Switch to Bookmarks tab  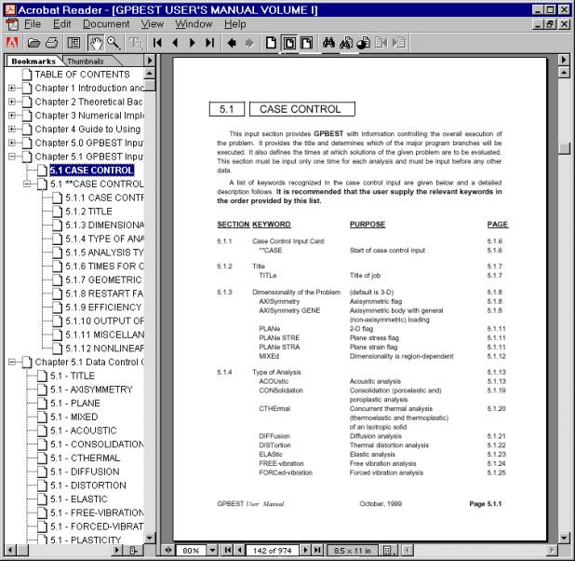coord(33,62)
